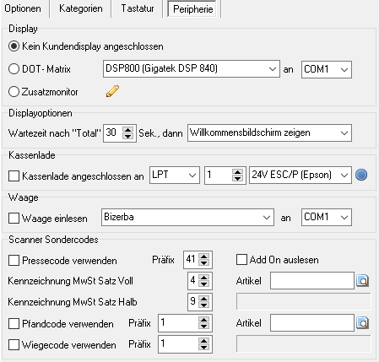Increase Wartezeit nach Total seconds
Viewport: 379px width, 362px height.
128,130
